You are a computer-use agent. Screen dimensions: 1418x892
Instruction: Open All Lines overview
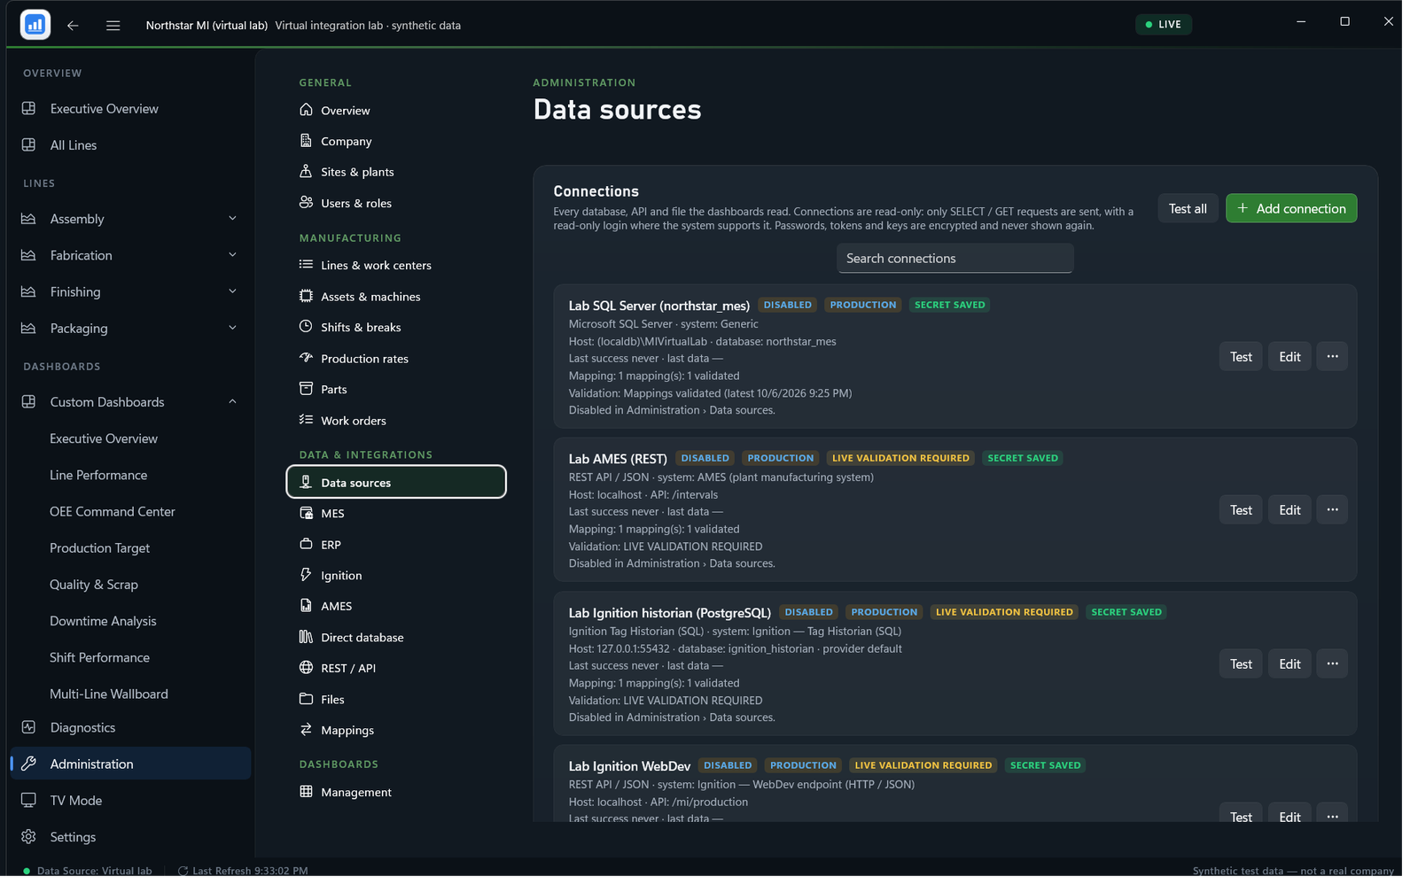point(131,145)
